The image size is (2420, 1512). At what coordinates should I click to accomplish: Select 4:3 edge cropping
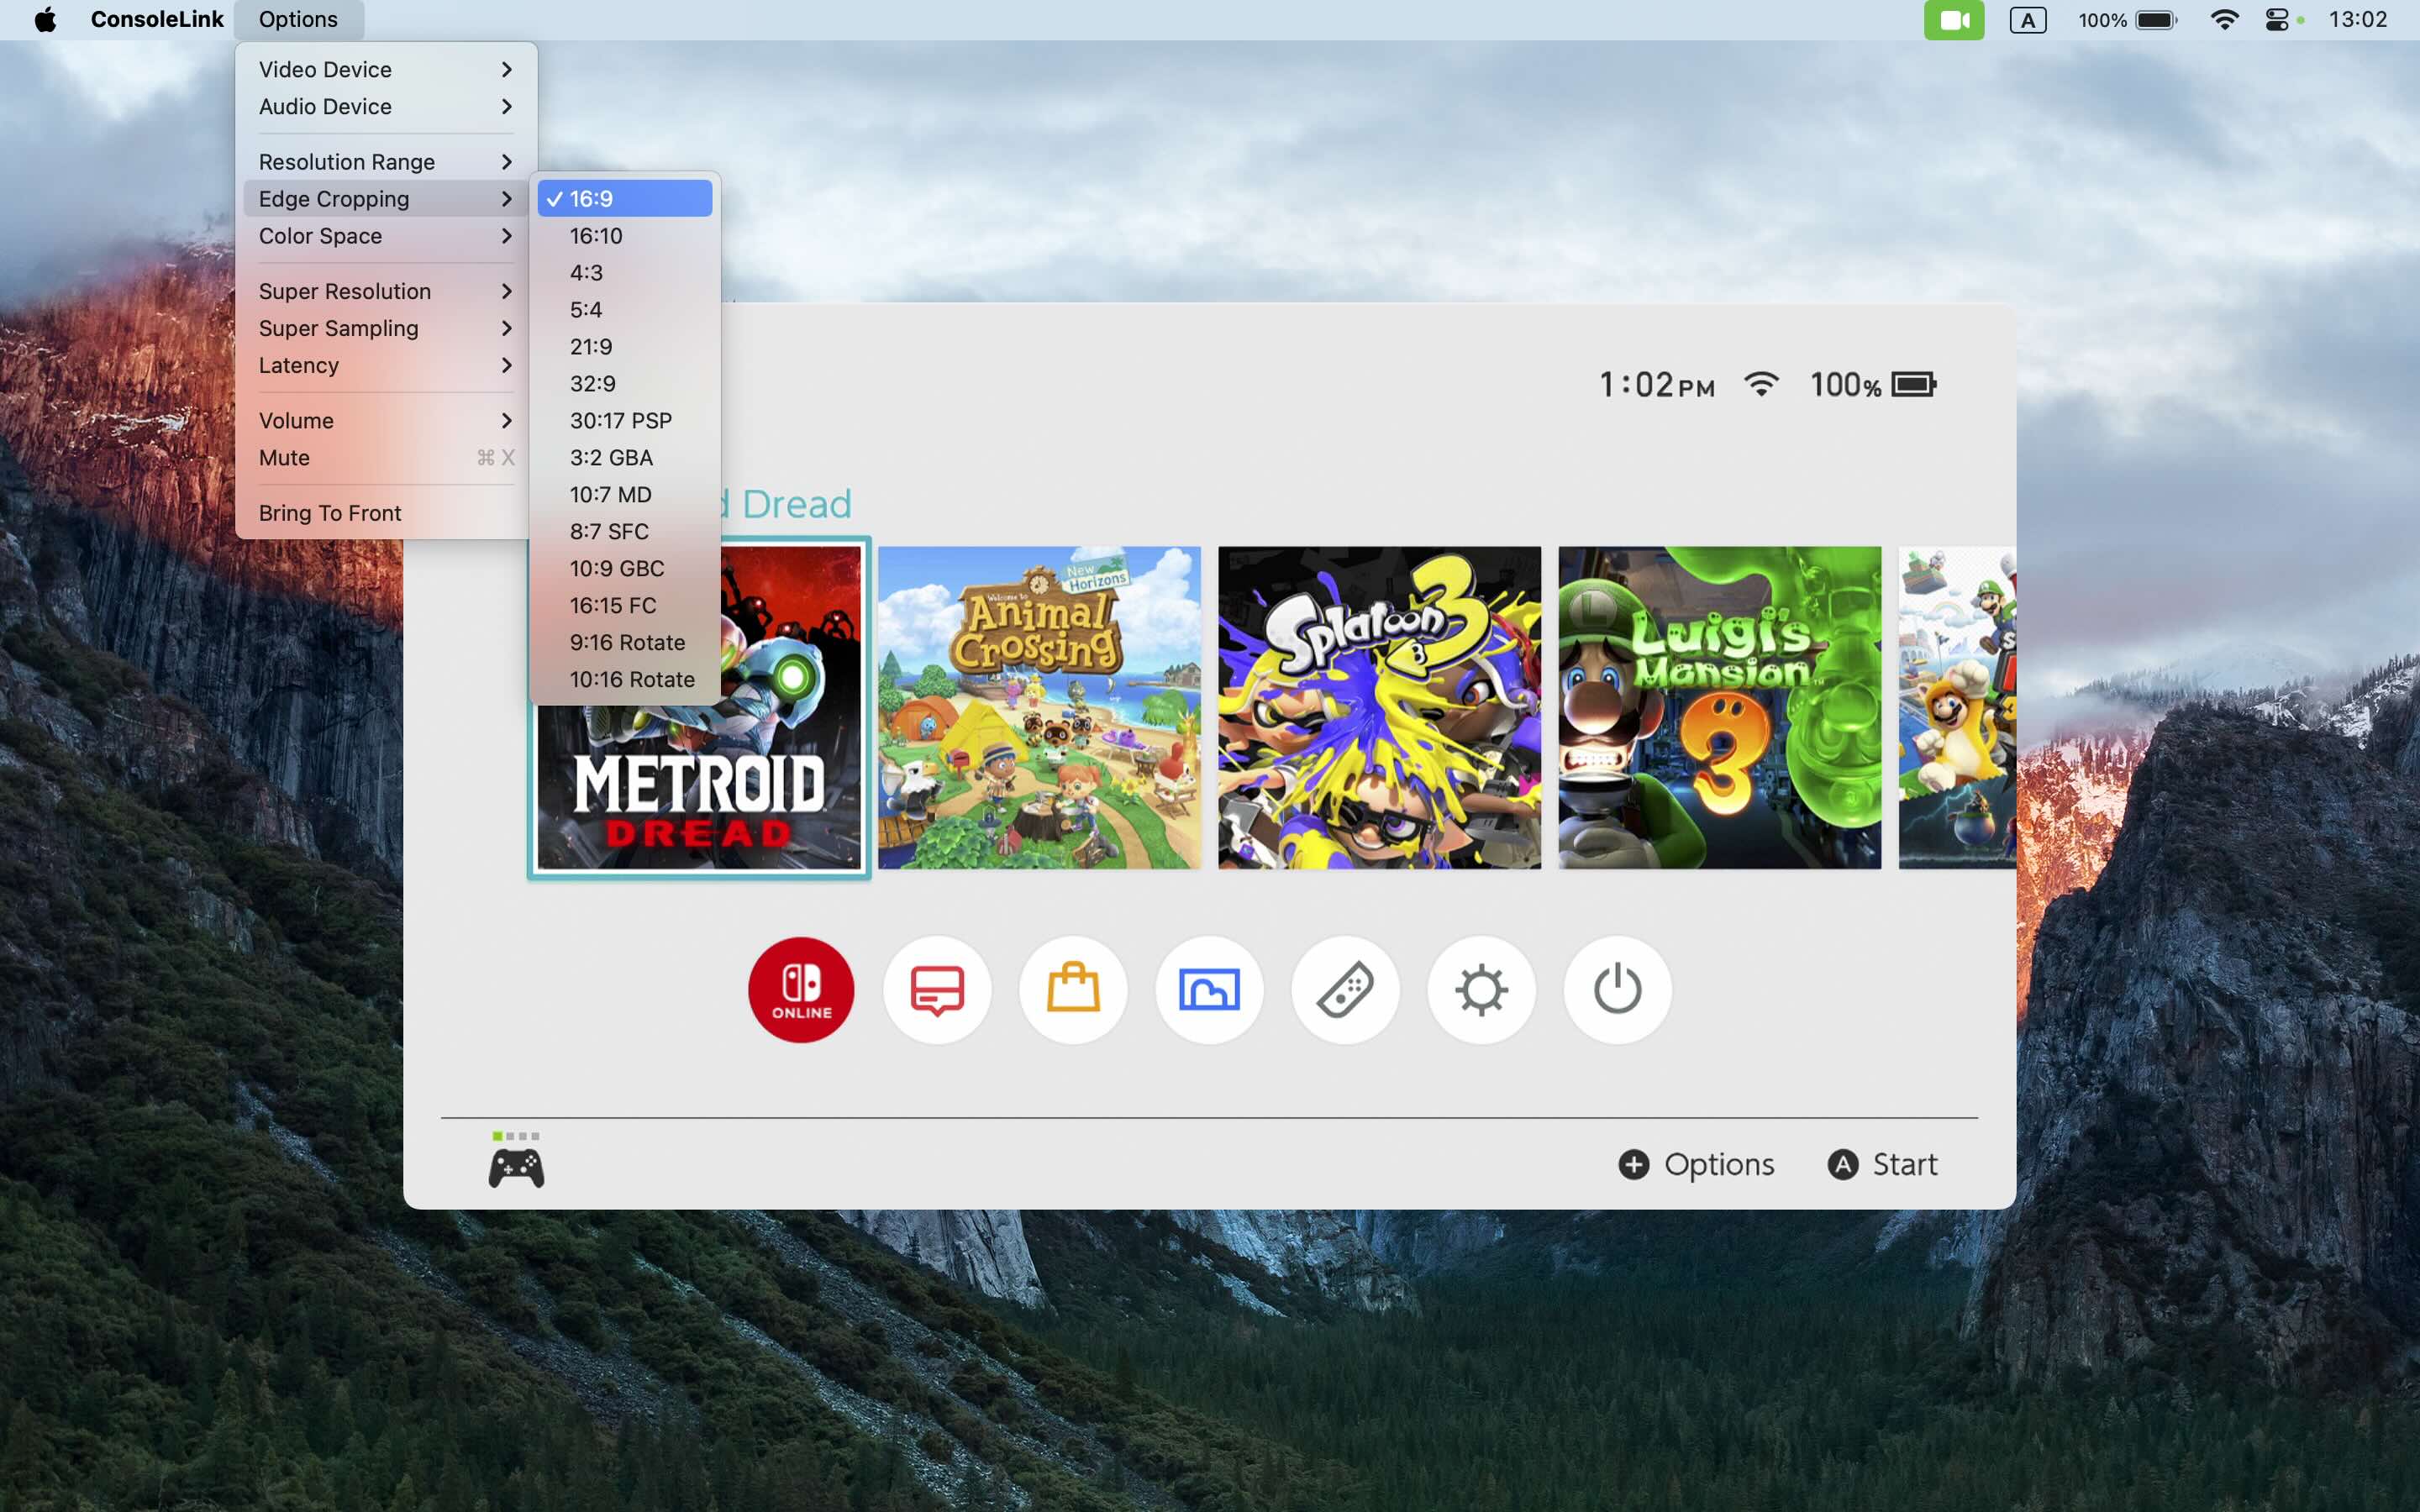pos(625,272)
